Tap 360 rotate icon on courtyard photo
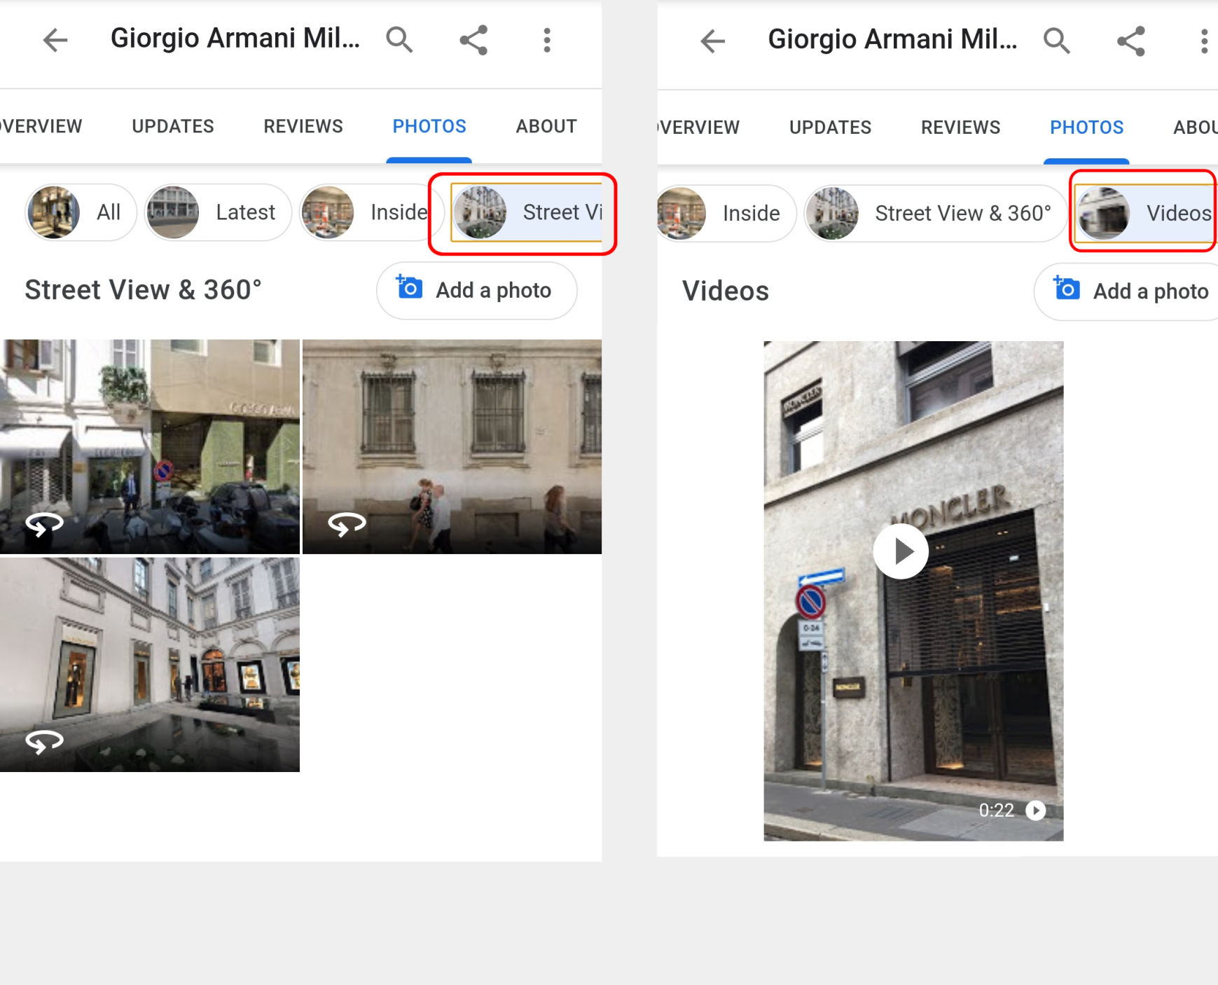Image resolution: width=1218 pixels, height=985 pixels. pos(44,741)
